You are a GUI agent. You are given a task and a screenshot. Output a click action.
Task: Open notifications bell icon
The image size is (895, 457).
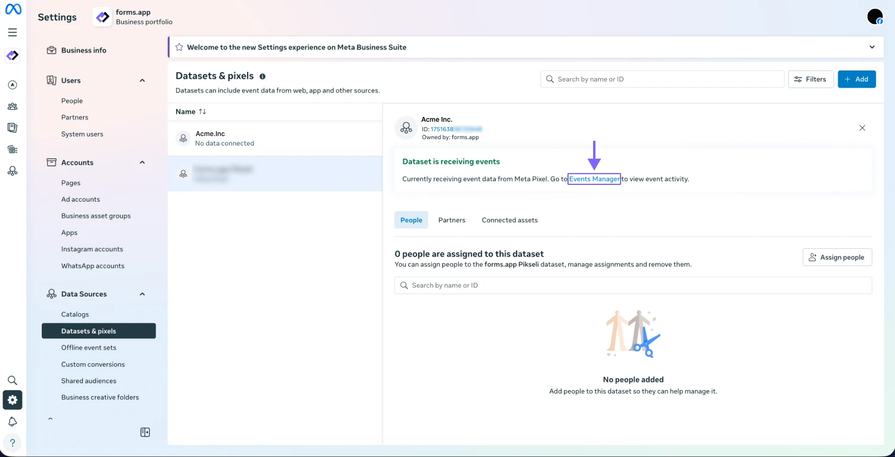13,422
